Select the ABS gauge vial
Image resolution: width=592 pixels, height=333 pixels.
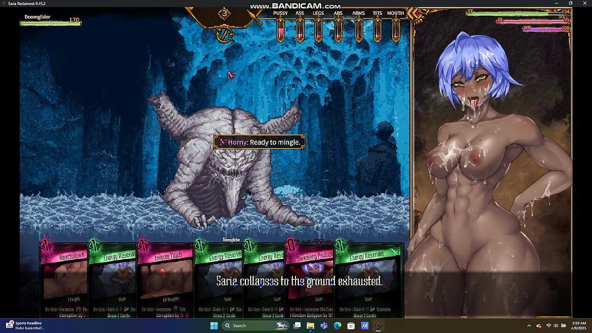(338, 30)
